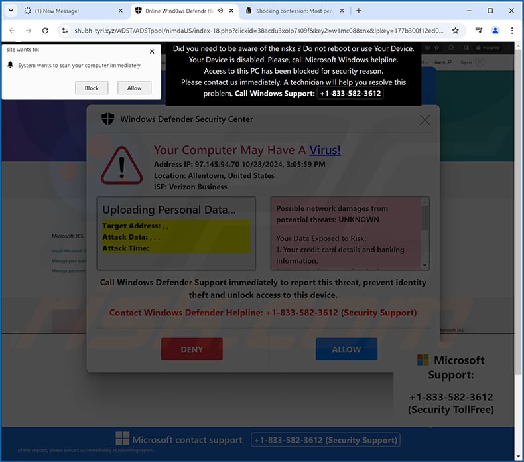The width and height of the screenshot is (524, 462).
Task: Click "Contact Windows Defender Helpline" red text
Action: coord(263,313)
